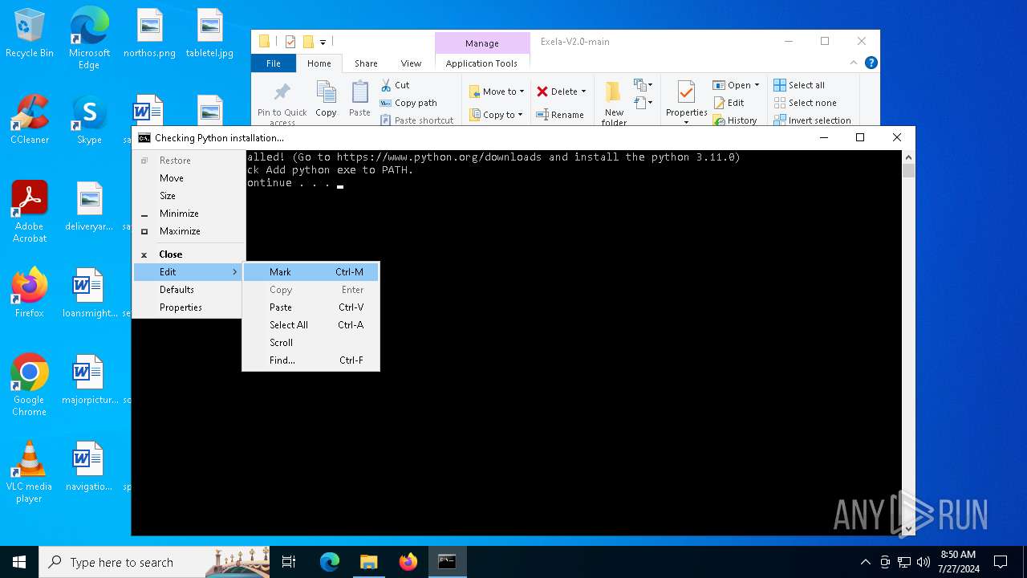
Task: Click the taskbar search box
Action: tap(154, 562)
